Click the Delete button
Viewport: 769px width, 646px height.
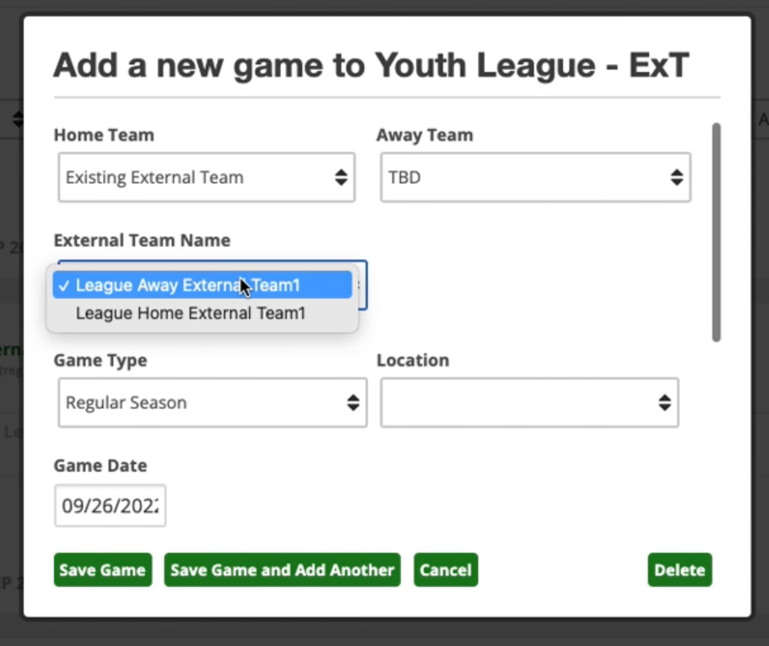click(x=679, y=569)
